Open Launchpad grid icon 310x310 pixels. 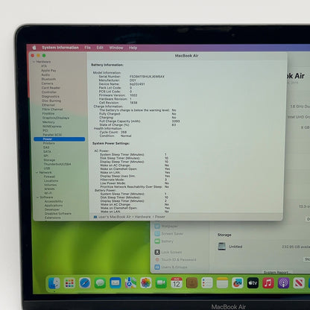(69, 283)
